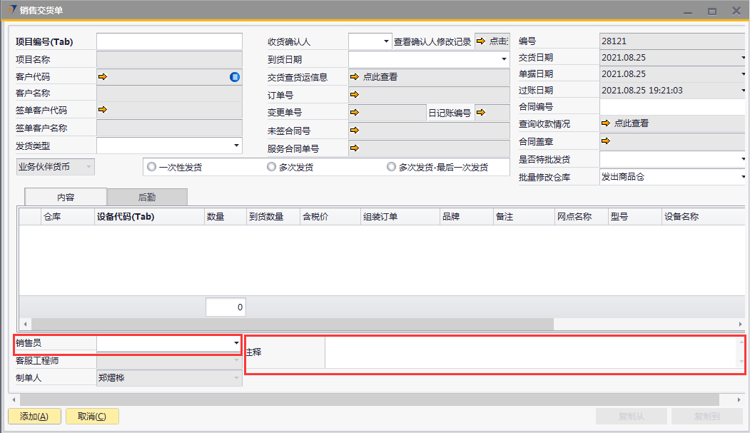Click the 项目编号 input field
The width and height of the screenshot is (750, 433).
[168, 41]
